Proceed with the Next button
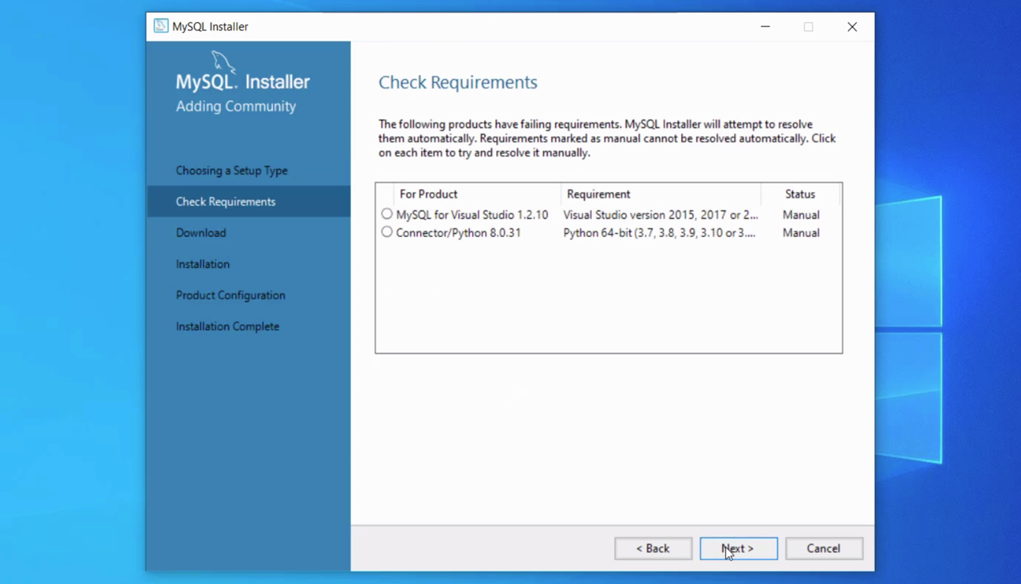This screenshot has width=1021, height=584. [x=738, y=548]
